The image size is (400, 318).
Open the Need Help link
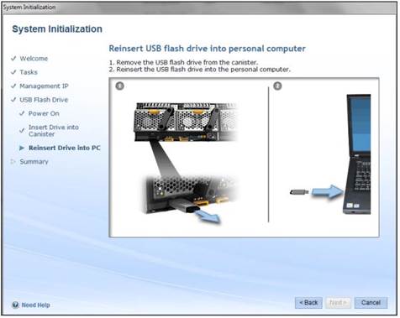point(35,305)
